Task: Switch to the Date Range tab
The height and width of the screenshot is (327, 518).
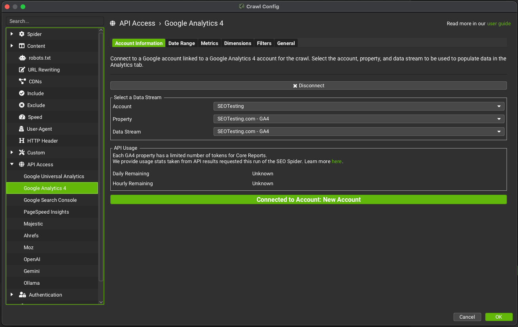Action: coord(181,43)
